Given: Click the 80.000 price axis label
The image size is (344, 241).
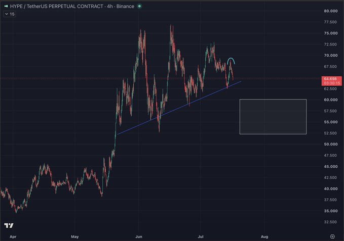Looking at the screenshot, I should tap(331, 11).
